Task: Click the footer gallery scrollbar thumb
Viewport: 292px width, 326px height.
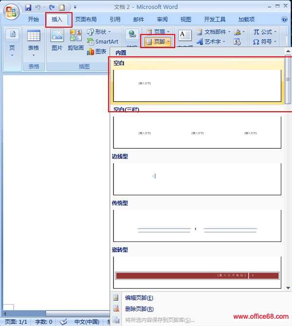Action: 288,79
